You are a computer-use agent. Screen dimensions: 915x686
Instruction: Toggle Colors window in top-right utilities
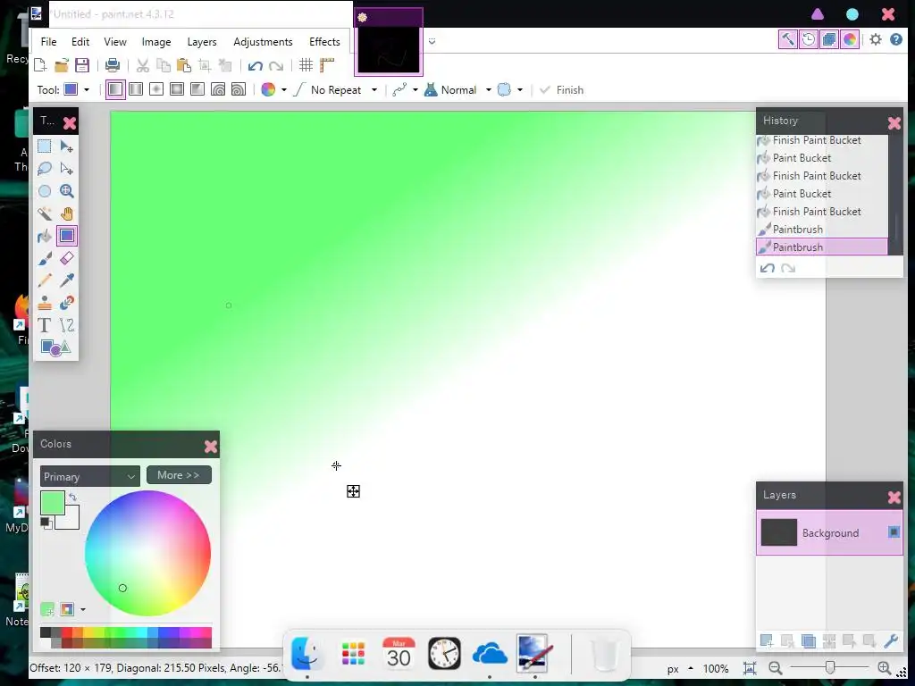point(850,39)
